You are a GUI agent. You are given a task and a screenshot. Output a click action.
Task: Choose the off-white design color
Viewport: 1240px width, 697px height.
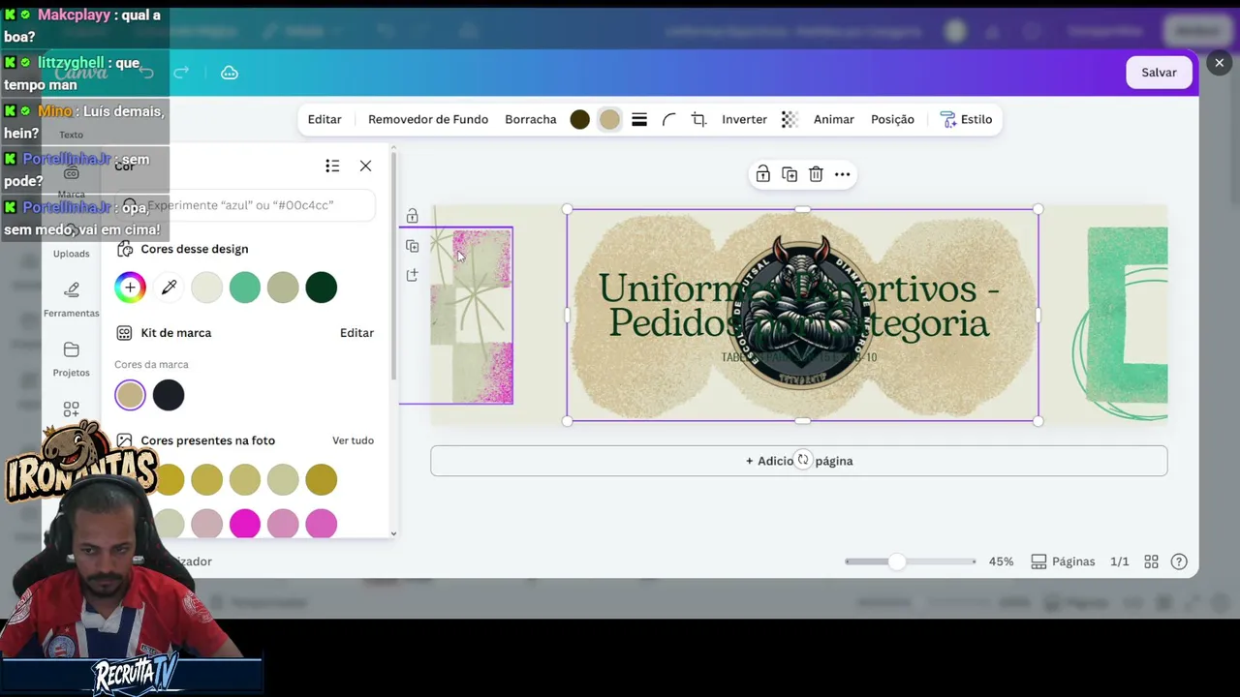tap(206, 287)
